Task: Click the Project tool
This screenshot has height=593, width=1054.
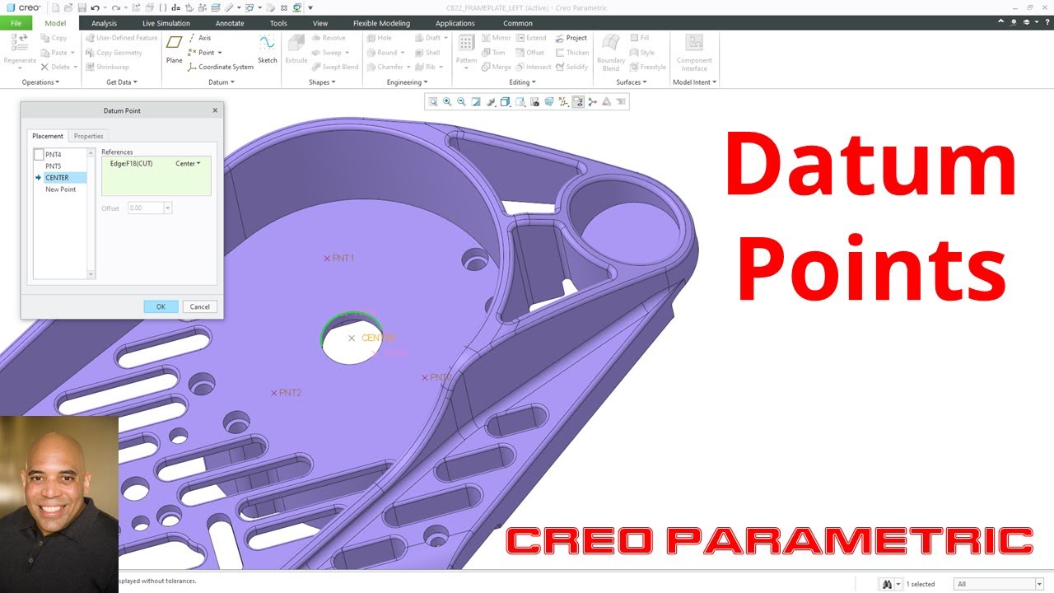Action: click(571, 38)
